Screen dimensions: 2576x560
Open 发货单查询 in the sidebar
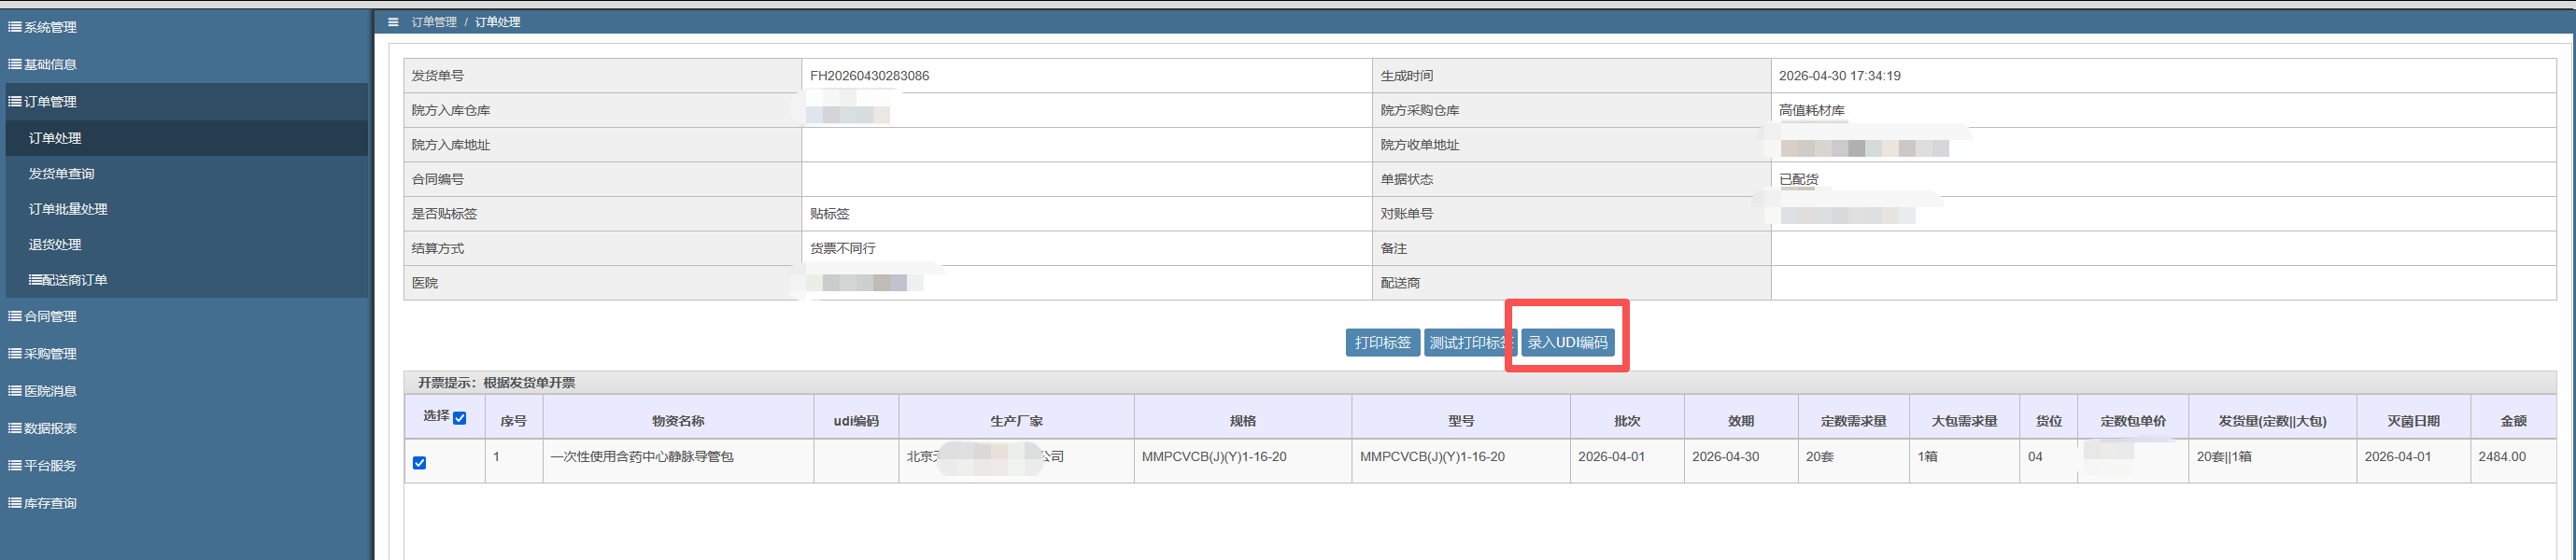point(61,174)
